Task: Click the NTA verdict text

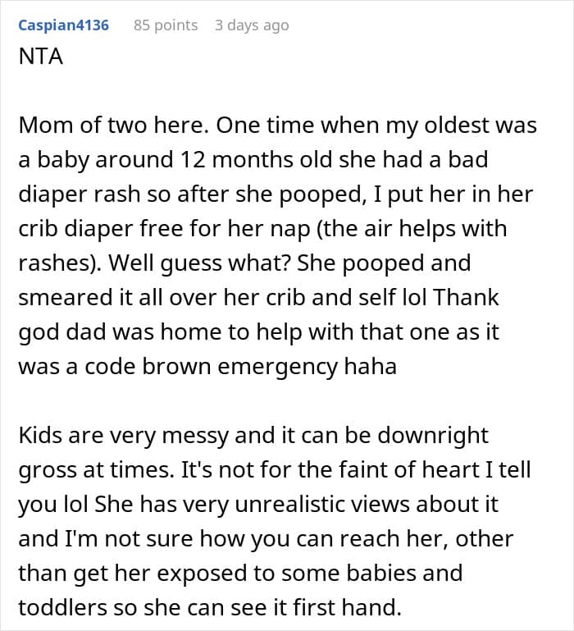Action: point(40,58)
